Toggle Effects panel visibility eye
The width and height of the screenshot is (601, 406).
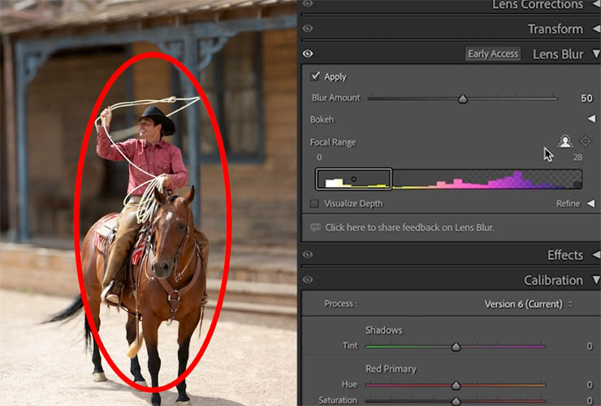pos(307,255)
